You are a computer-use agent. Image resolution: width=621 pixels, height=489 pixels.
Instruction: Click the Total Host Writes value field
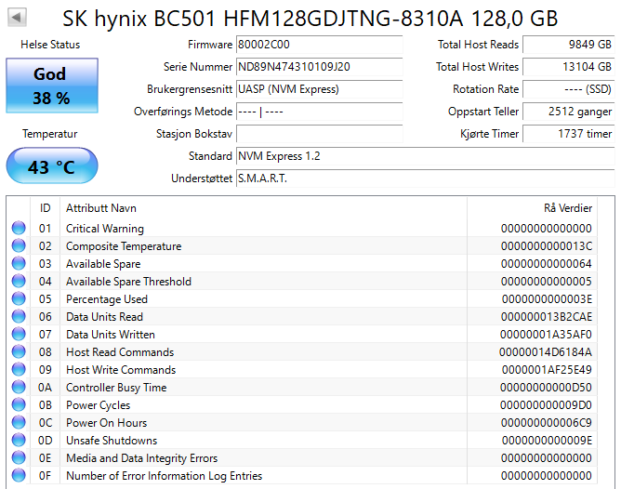568,67
